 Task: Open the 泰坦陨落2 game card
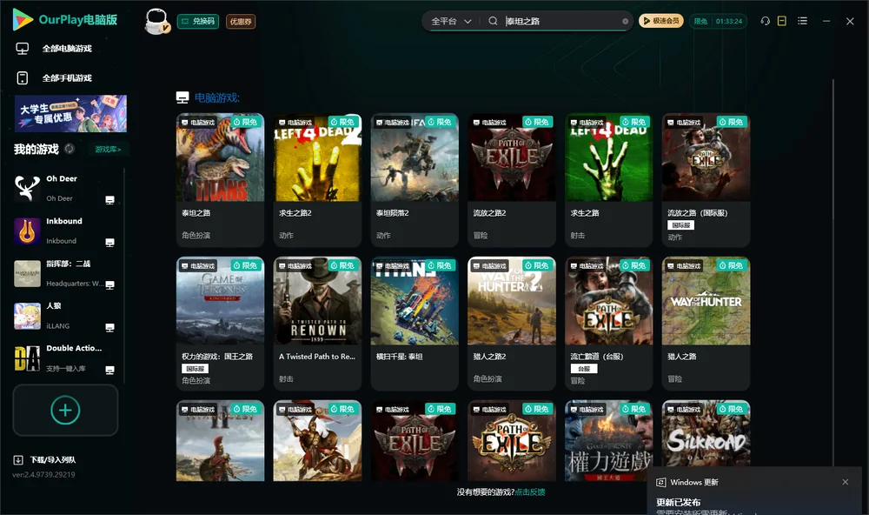(415, 180)
